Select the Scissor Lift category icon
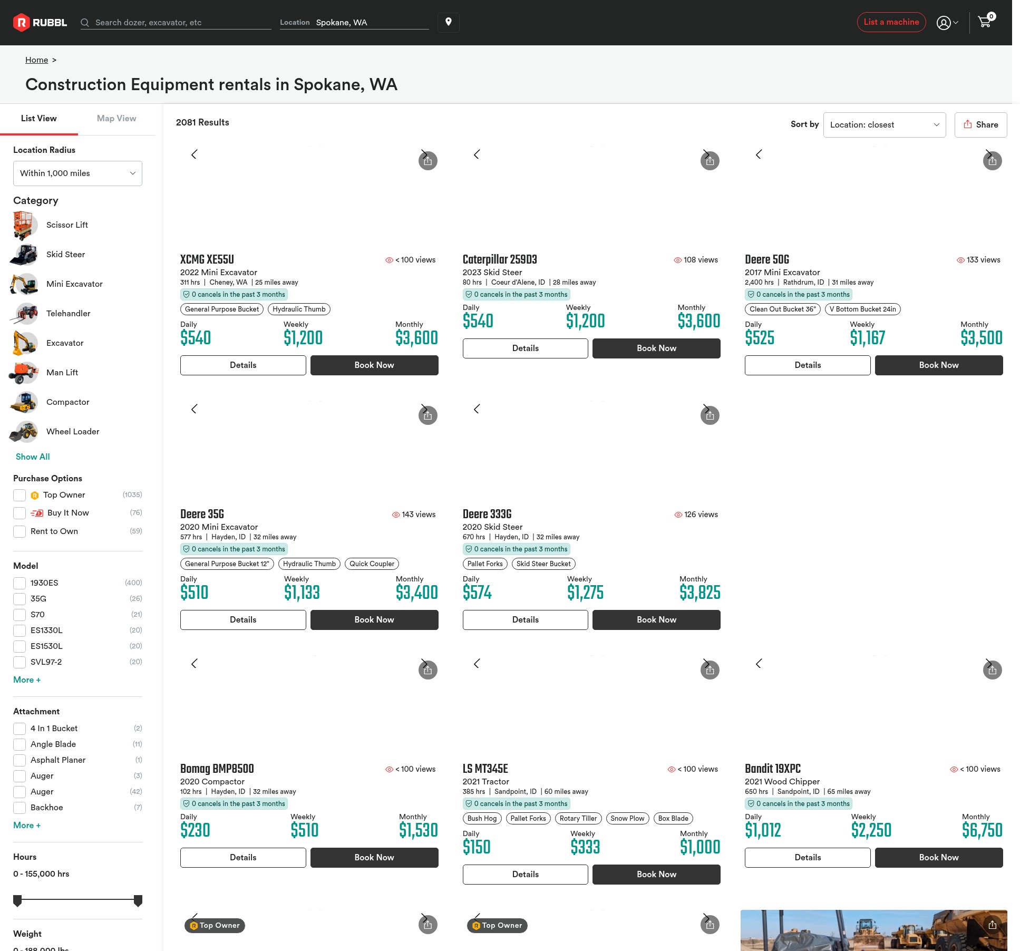This screenshot has width=1020, height=951. [23, 225]
